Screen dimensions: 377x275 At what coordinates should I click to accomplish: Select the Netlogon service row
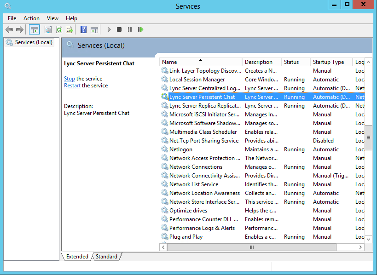pos(262,149)
